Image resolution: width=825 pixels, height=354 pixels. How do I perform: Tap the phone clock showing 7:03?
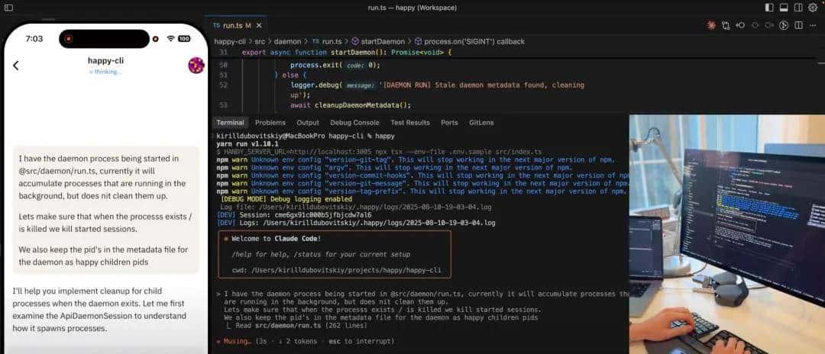point(34,38)
